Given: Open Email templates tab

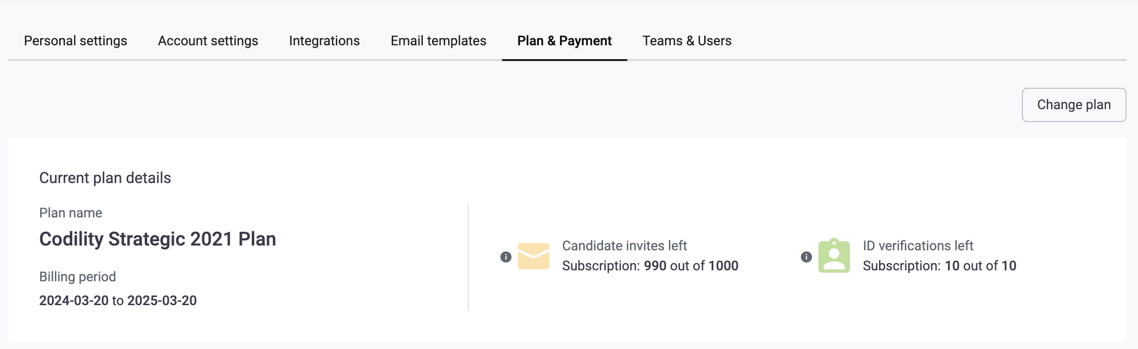Looking at the screenshot, I should pos(438,41).
